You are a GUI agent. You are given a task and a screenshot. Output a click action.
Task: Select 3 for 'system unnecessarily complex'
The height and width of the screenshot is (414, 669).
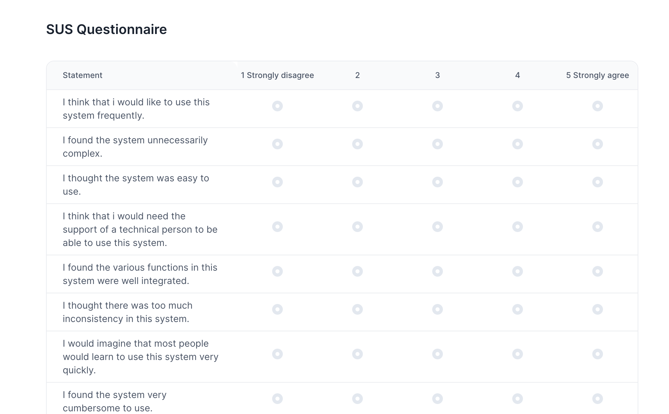pos(438,144)
